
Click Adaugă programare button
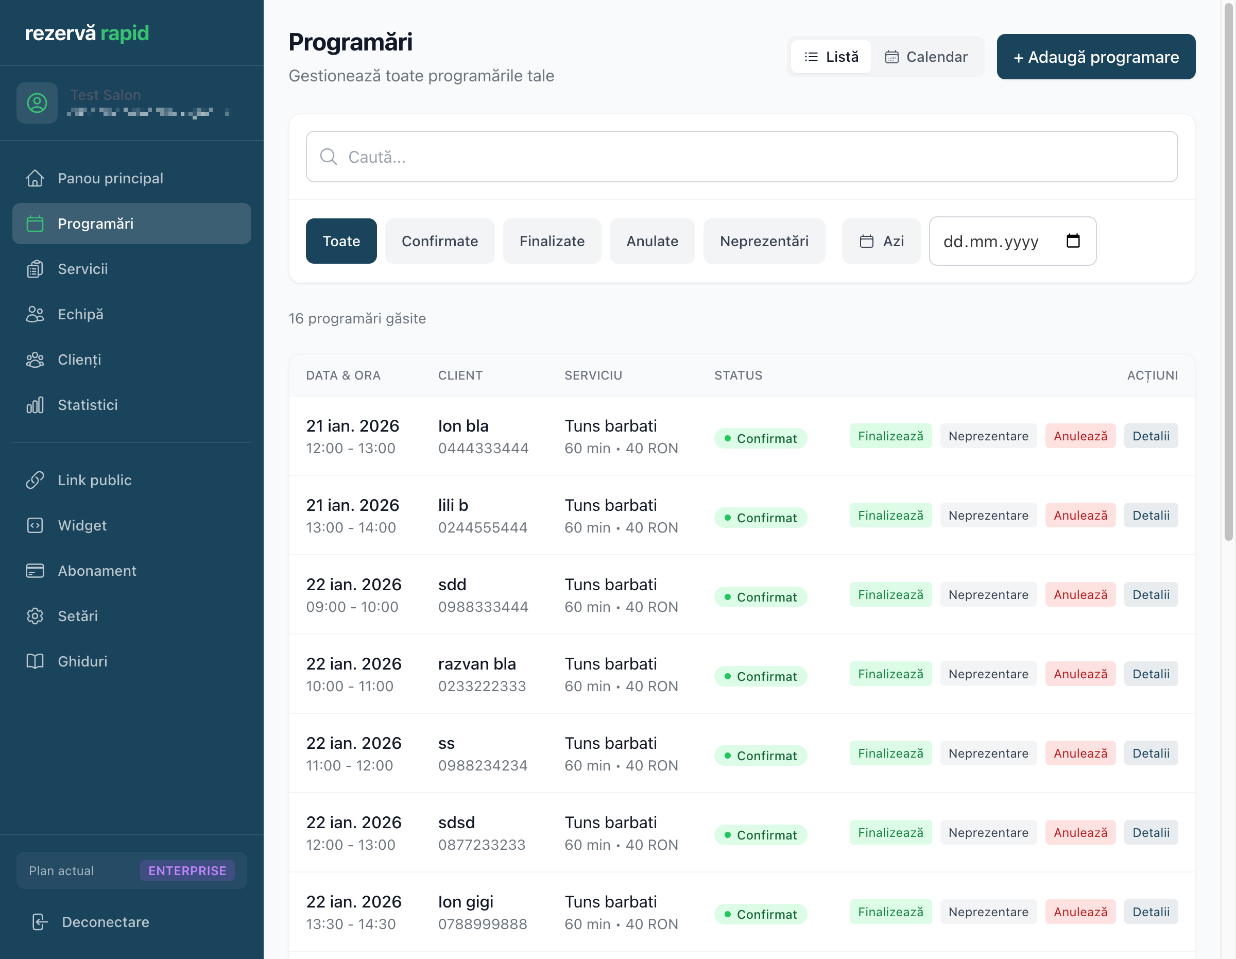1095,57
